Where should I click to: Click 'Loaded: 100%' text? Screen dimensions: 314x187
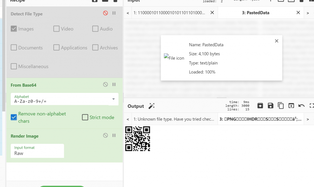coord(202,72)
